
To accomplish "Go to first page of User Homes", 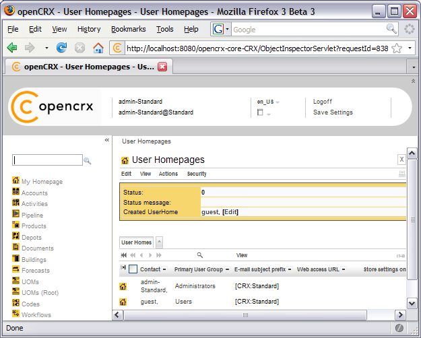I will (x=124, y=255).
